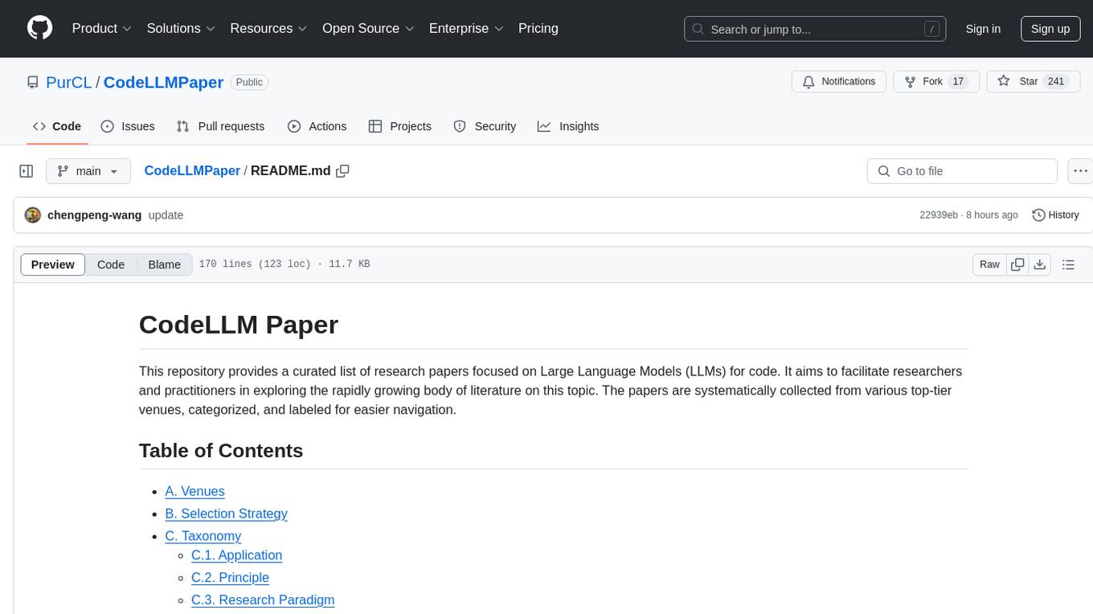Open the CodeLLMPaper repository link in header
Viewport: 1093px width, 614px height.
click(x=163, y=82)
